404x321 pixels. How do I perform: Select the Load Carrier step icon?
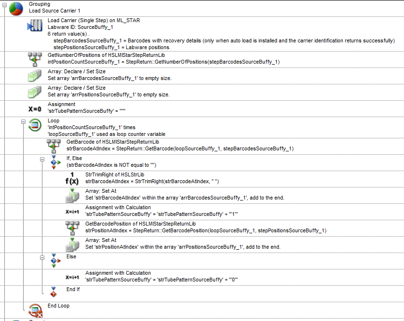(x=35, y=25)
